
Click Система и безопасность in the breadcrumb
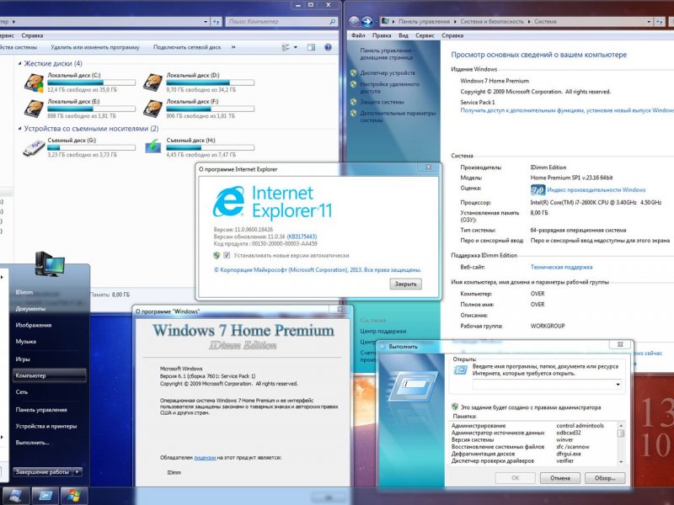492,22
